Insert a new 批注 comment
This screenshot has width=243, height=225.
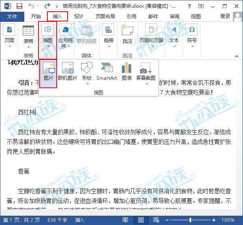coord(128,34)
